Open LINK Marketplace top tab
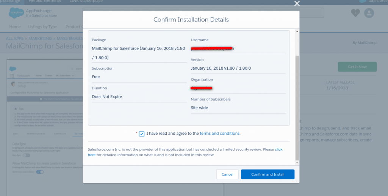The width and height of the screenshot is (388, 196). [86, 1]
